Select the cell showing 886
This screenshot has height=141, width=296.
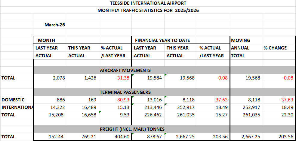[50, 100]
